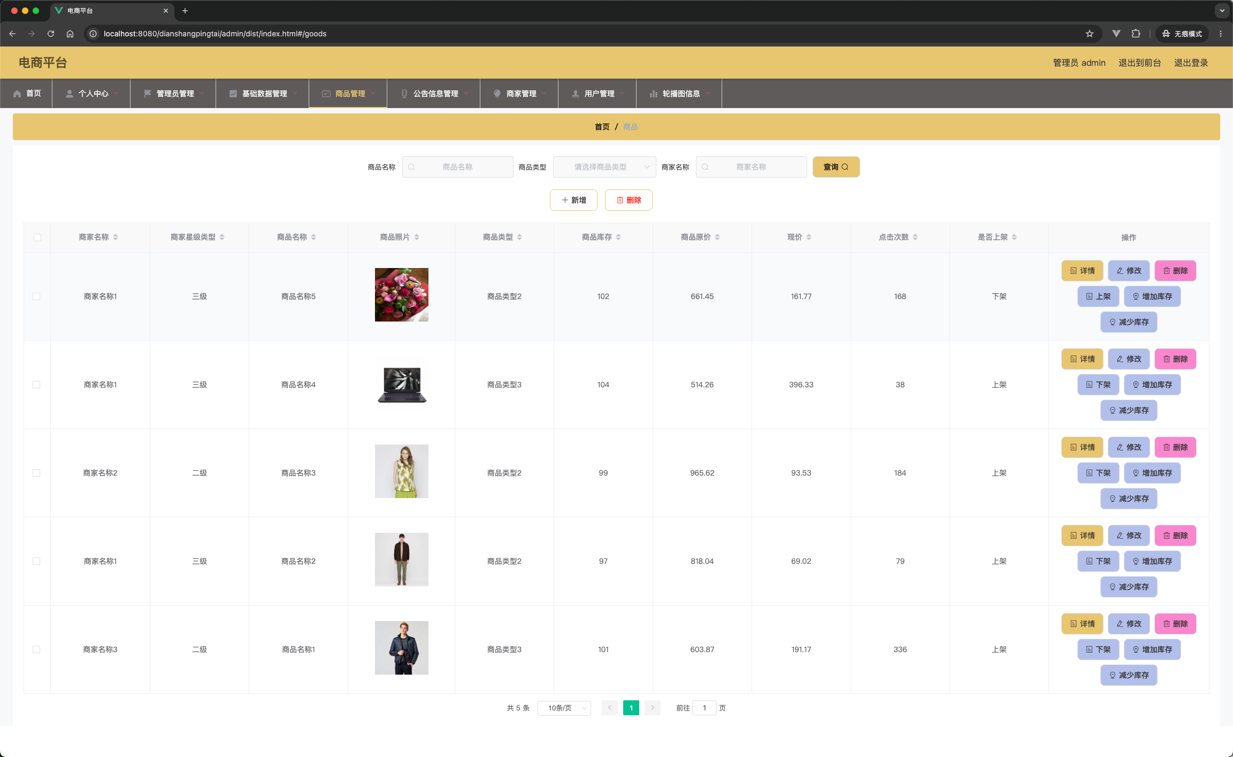Click 退出到前台 link
The image size is (1233, 757).
click(1139, 63)
